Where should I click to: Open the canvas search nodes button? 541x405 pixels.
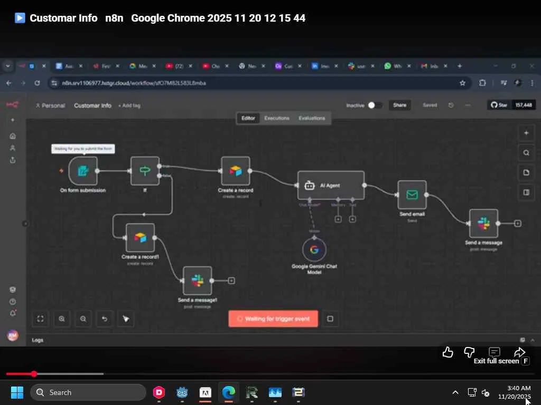click(526, 153)
